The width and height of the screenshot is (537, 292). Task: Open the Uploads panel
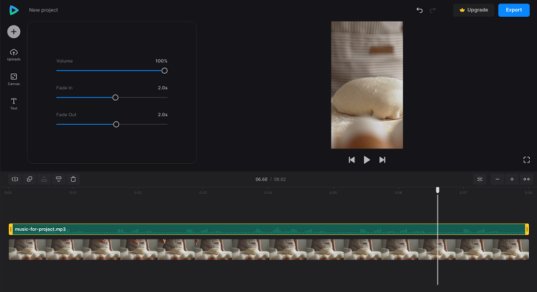13,55
